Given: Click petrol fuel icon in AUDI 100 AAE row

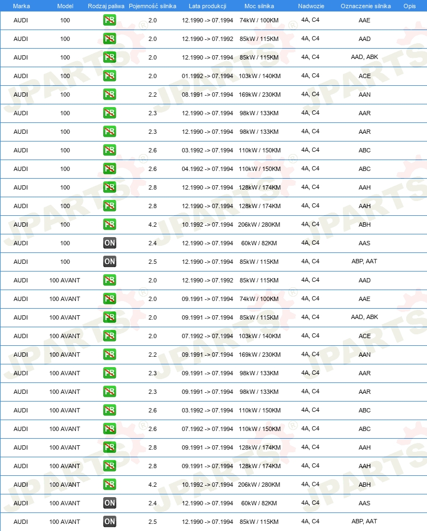Looking at the screenshot, I should pos(109,20).
